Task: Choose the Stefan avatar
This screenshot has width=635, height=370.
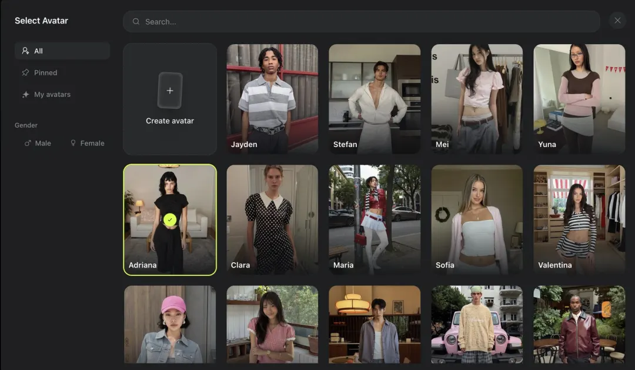Action: pyautogui.click(x=375, y=99)
